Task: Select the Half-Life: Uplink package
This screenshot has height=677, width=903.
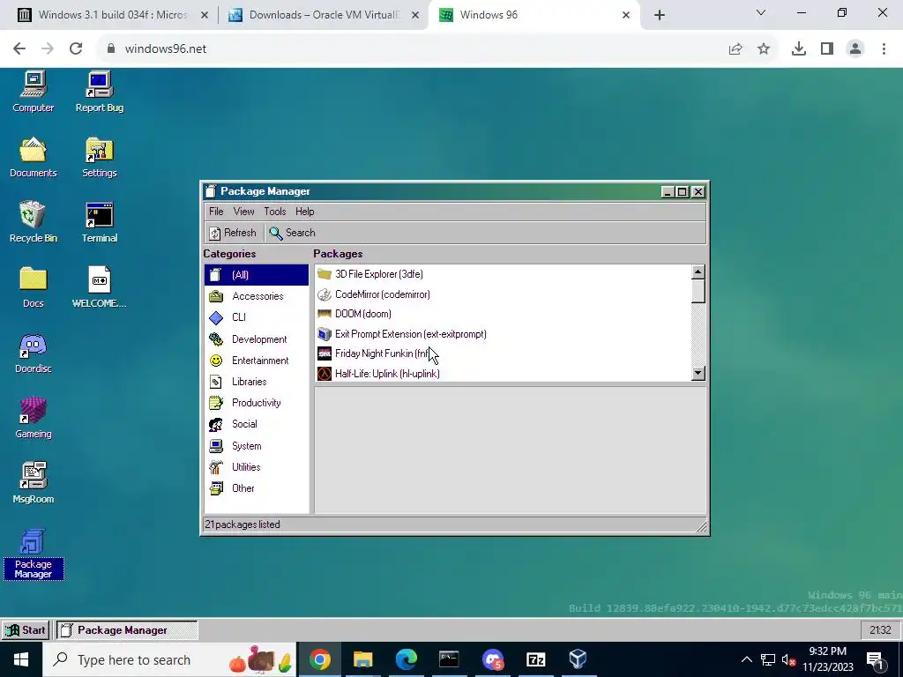Action: coord(503,374)
